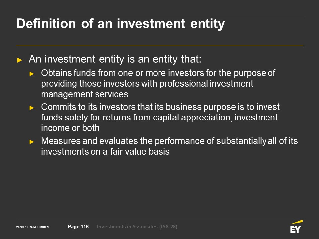Click the 'Page 116' footer label

(x=78, y=227)
